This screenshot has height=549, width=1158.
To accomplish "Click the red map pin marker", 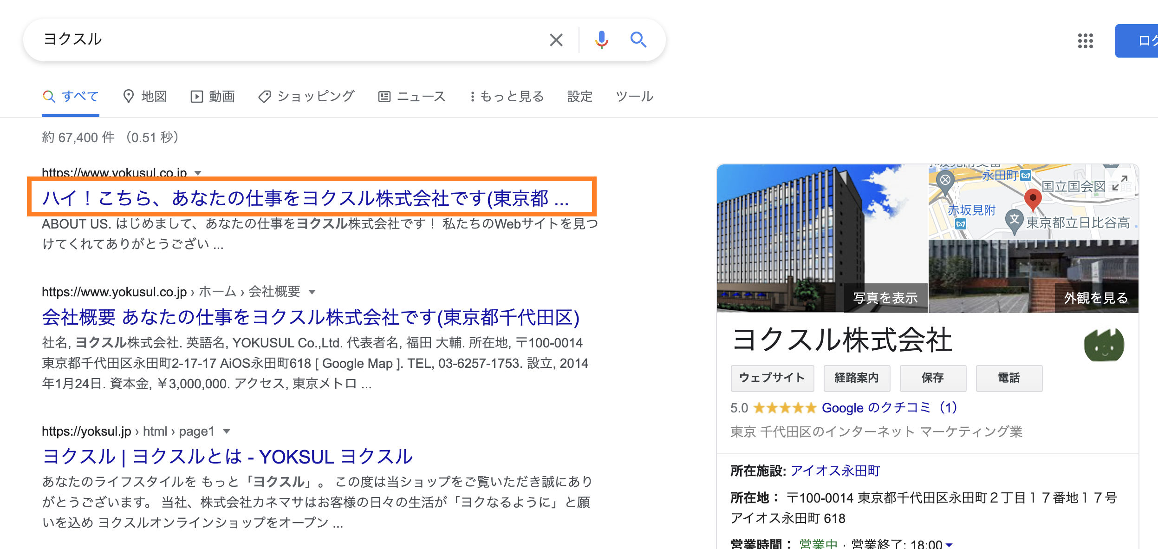I will click(1033, 198).
